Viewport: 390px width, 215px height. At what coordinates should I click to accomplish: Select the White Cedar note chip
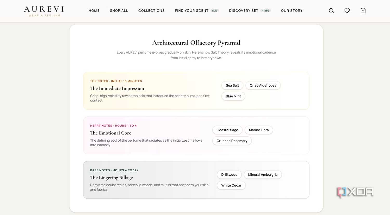(x=231, y=185)
